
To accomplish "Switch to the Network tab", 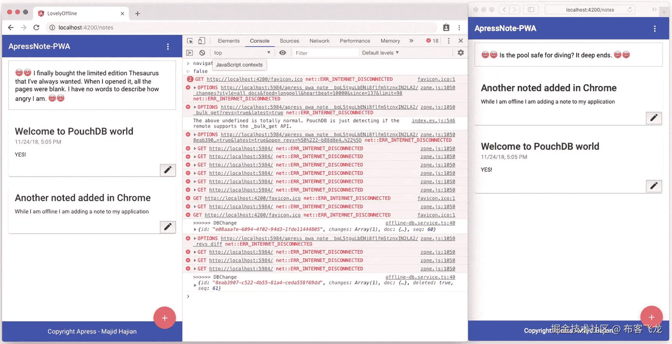I will 319,41.
